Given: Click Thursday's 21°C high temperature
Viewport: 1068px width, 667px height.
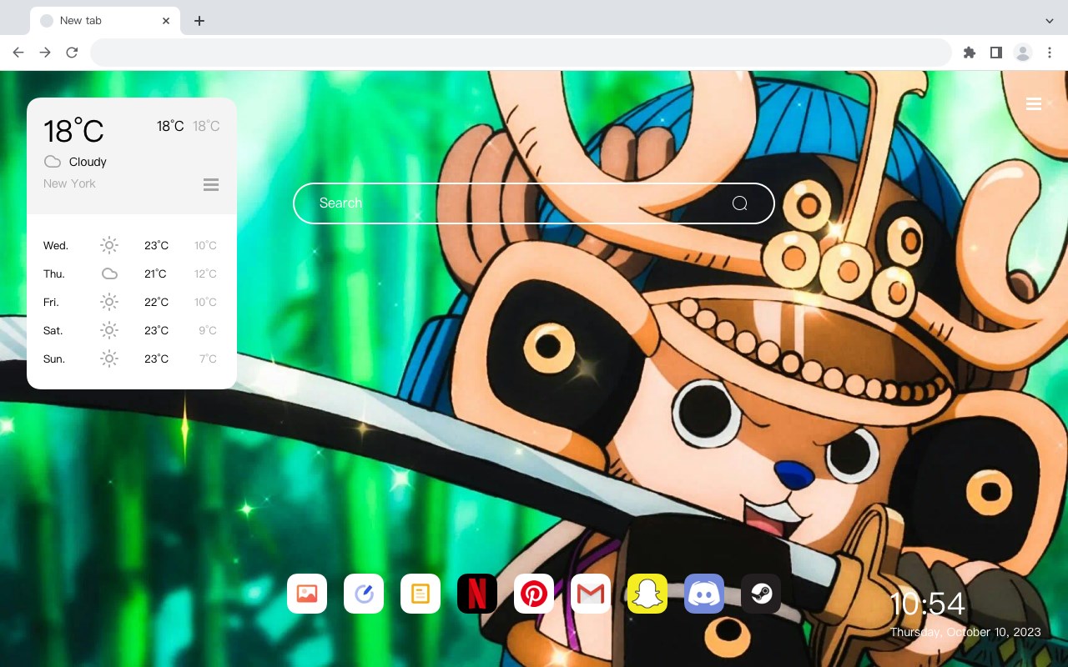Looking at the screenshot, I should click(x=155, y=273).
